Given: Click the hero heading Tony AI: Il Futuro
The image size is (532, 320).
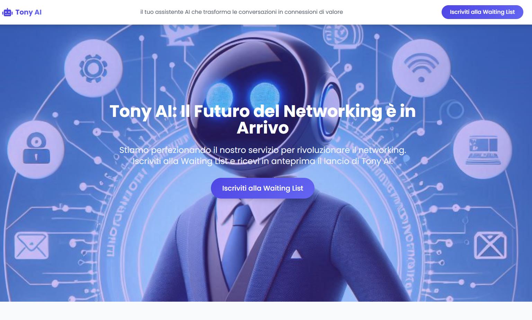Looking at the screenshot, I should 263,119.
